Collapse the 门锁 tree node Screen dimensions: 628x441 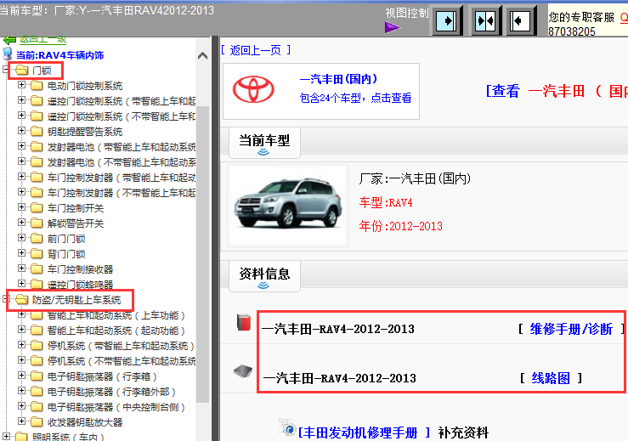(x=6, y=70)
